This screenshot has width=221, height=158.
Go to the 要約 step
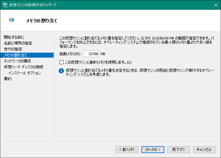click(x=8, y=79)
